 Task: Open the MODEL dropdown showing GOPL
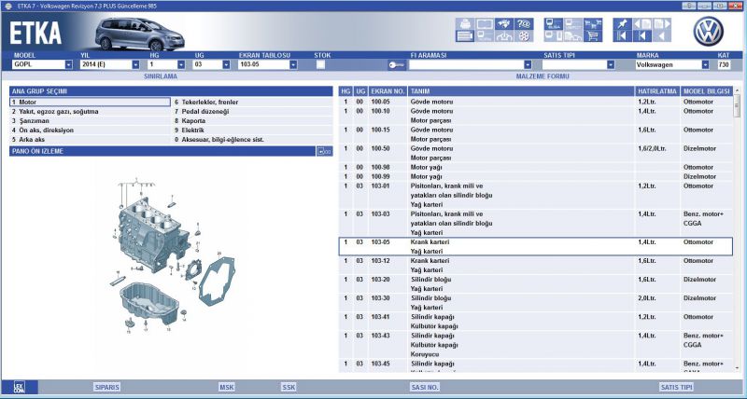click(68, 64)
